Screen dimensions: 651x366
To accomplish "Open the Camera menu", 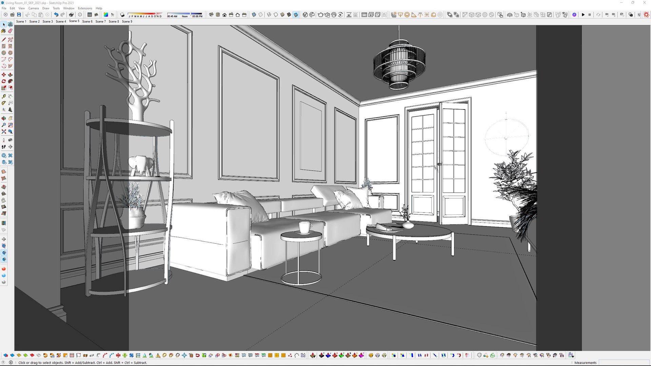I will (34, 8).
